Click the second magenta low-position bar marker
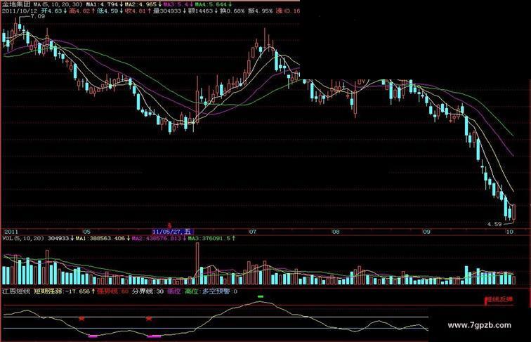Image resolution: width=531 pixels, height=342 pixels. pos(155,336)
